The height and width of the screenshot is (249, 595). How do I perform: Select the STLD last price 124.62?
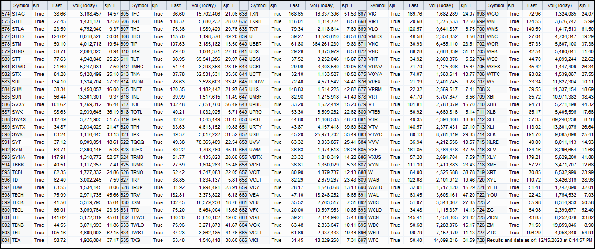click(57, 37)
